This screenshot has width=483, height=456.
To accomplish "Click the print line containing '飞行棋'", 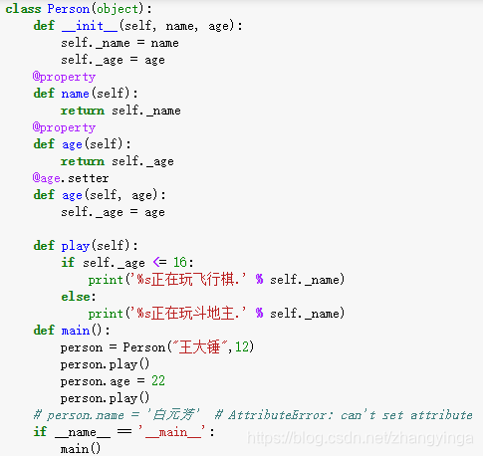I will (216, 280).
